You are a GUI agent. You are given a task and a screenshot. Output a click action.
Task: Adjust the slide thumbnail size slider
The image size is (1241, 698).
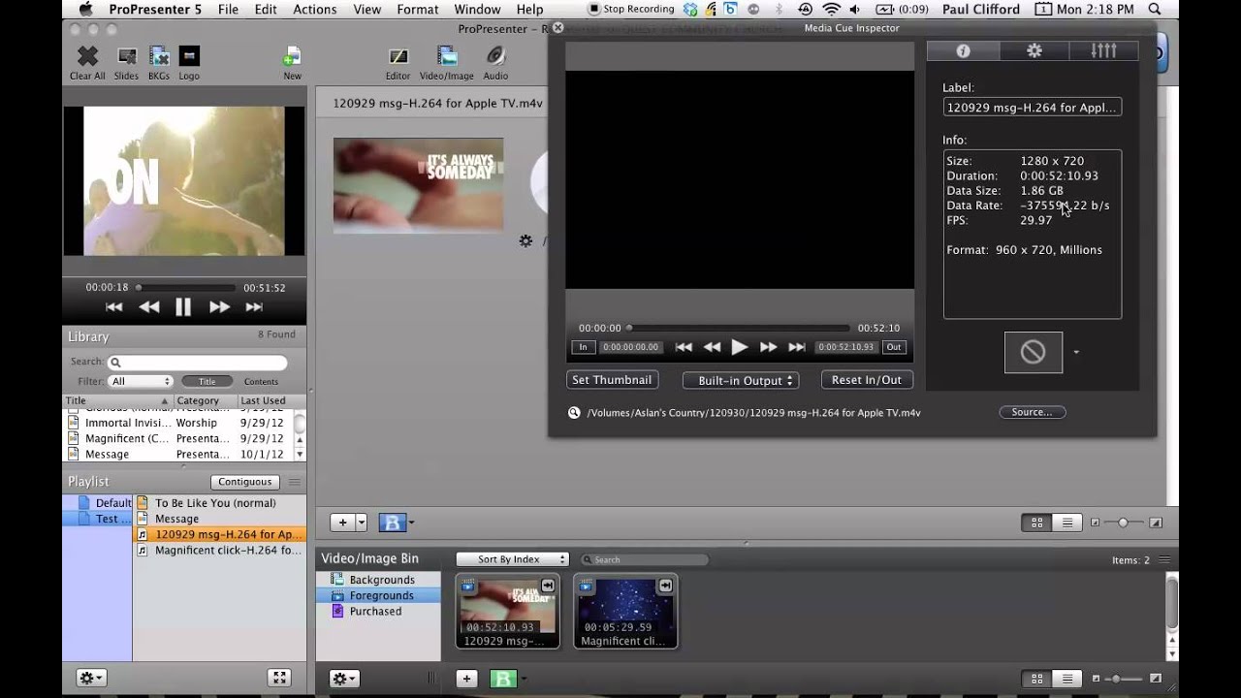1125,523
